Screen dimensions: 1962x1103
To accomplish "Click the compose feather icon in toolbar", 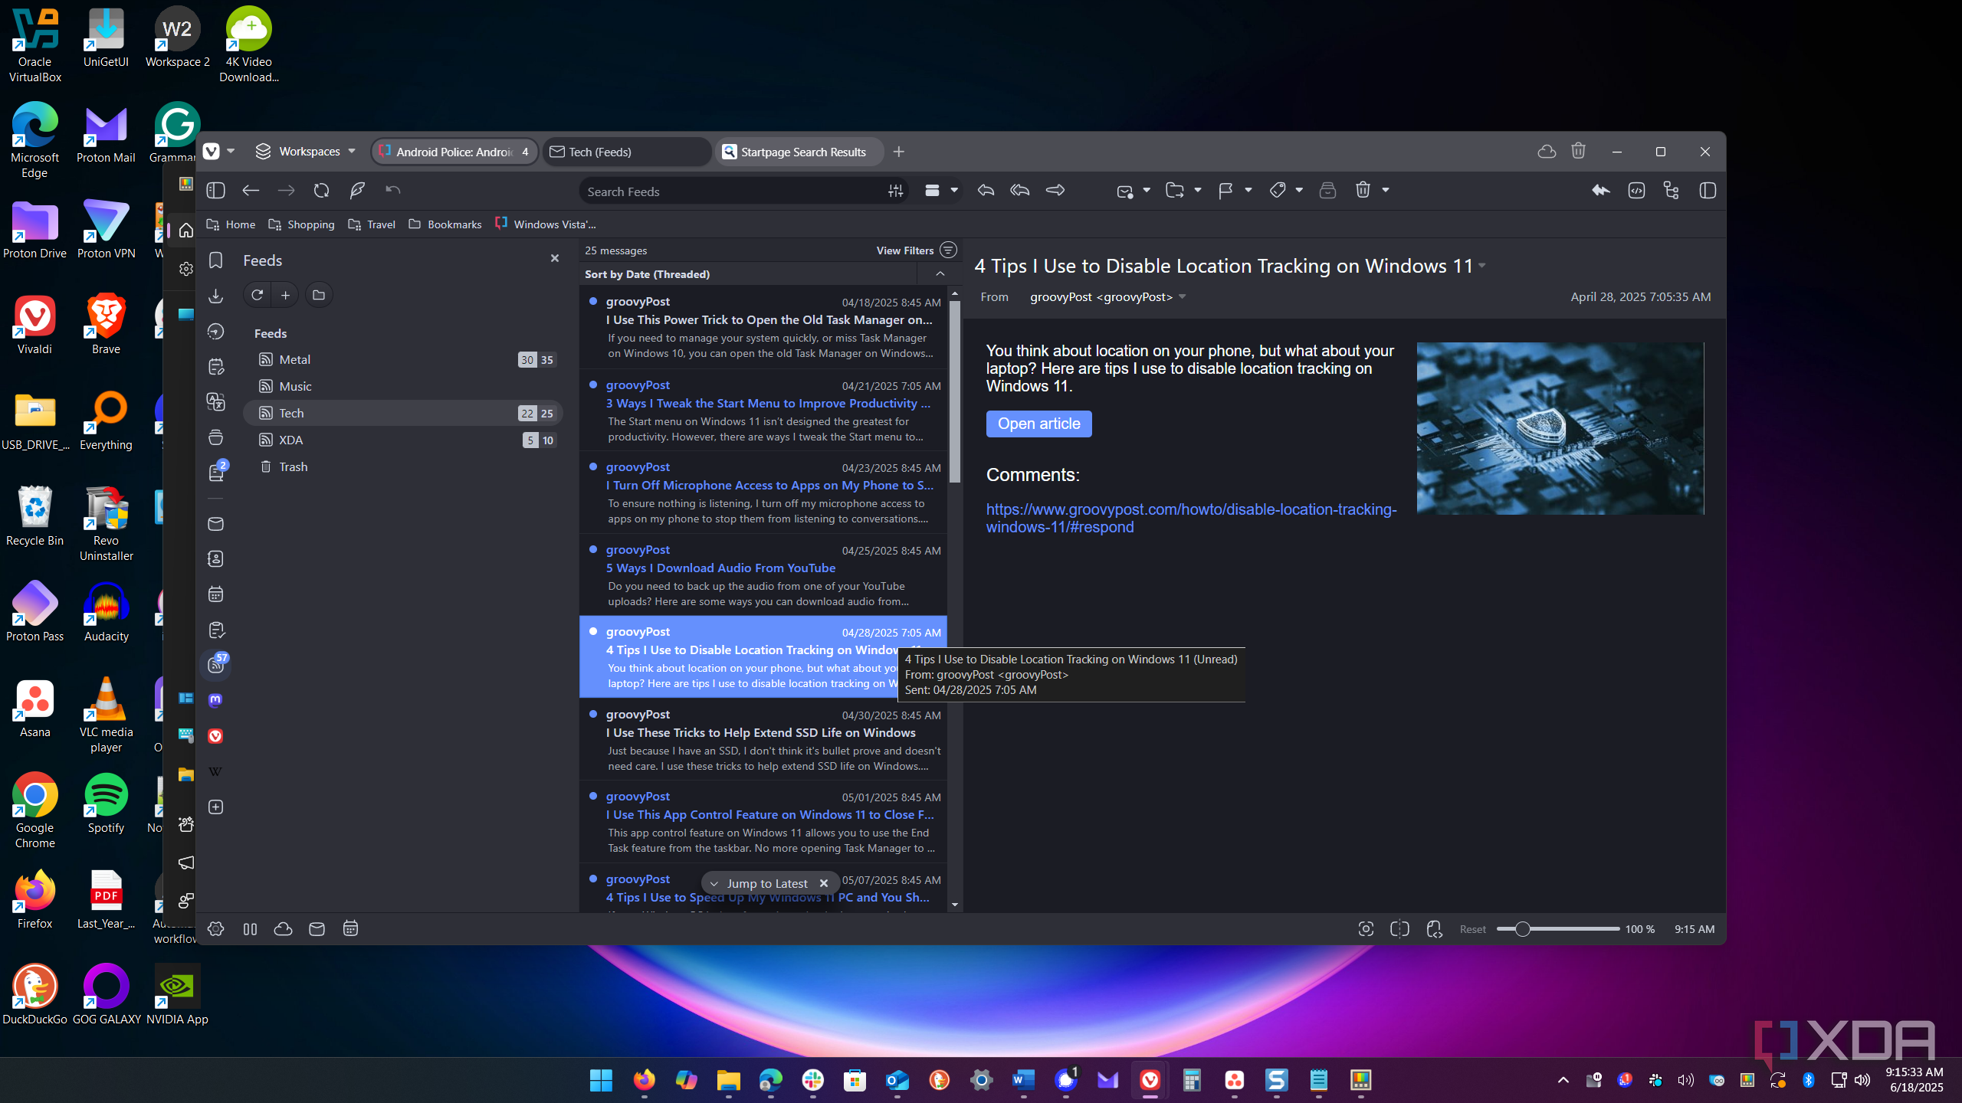I will coord(357,191).
